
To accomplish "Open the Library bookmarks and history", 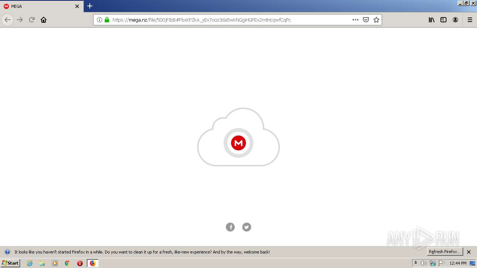I will pyautogui.click(x=432, y=20).
